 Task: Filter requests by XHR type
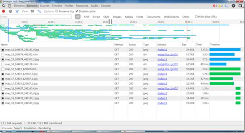86,17
